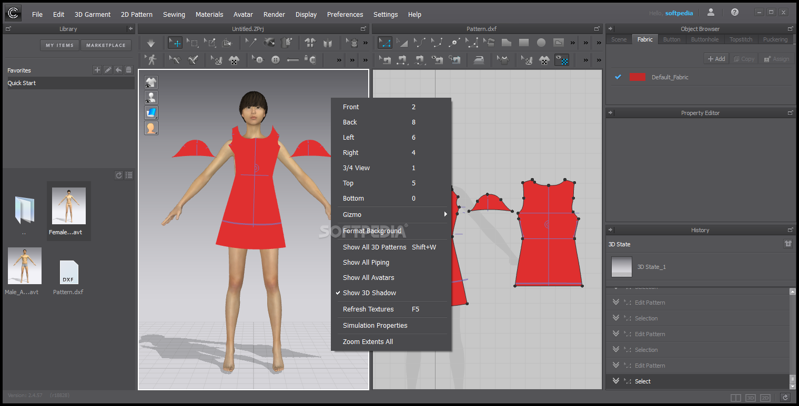
Task: Open the Avatar menu
Action: coord(243,14)
